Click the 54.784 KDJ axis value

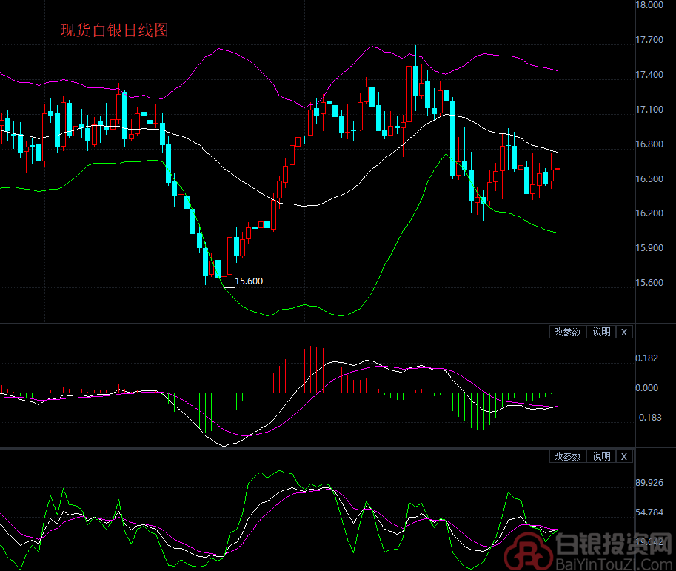pos(649,512)
